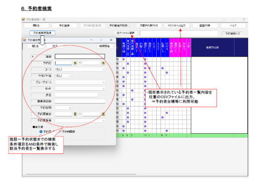This screenshot has height=182, width=259.
Task: Open calendar for 予約日 end date
Action: tap(104, 63)
